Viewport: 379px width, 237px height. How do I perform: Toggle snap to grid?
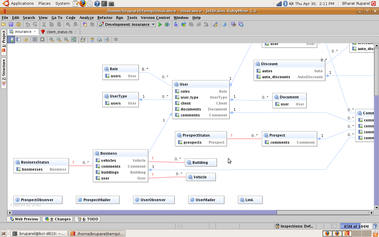coord(42,39)
